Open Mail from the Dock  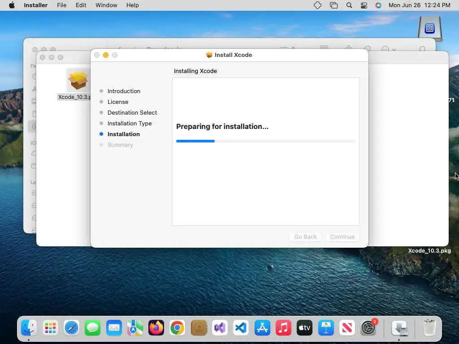point(114,327)
